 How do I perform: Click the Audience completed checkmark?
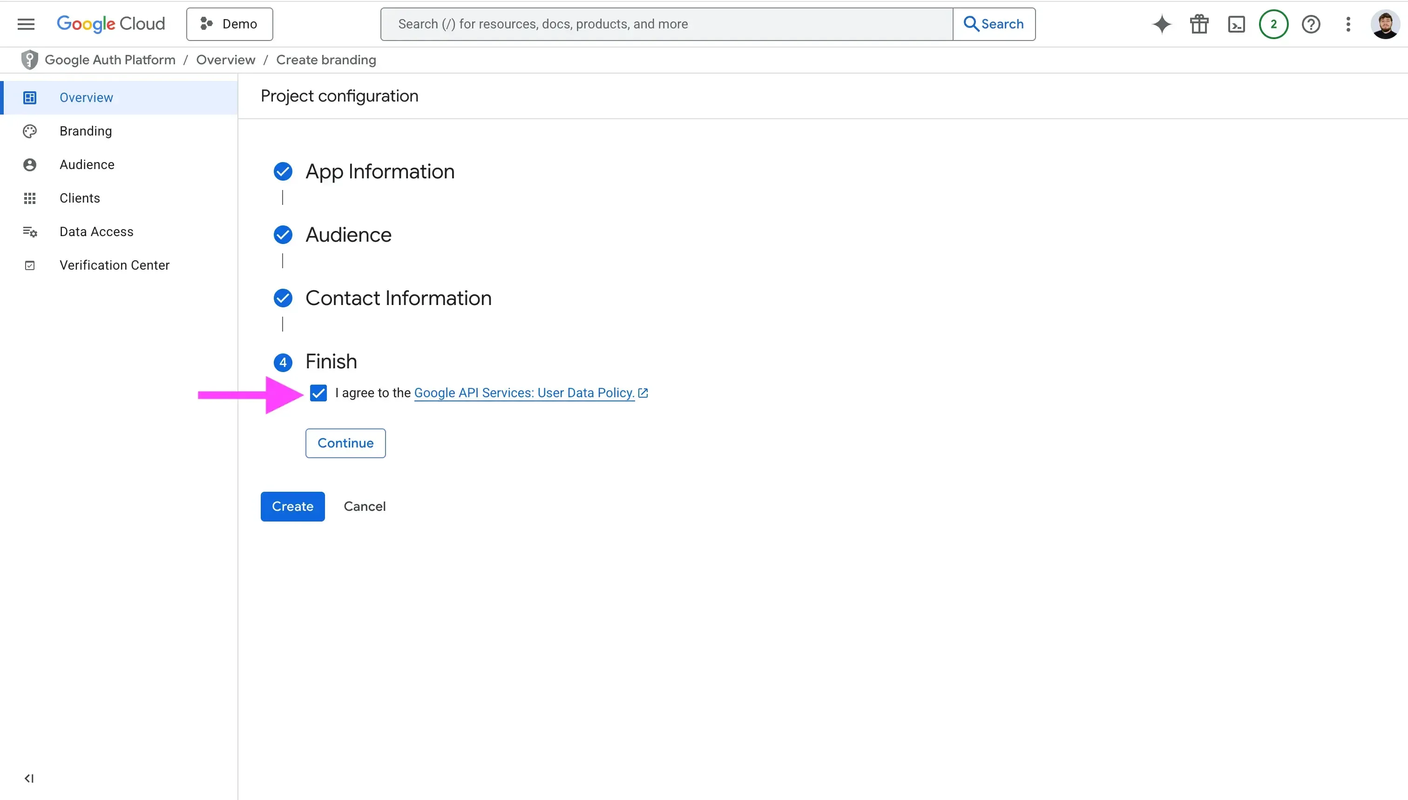tap(282, 235)
